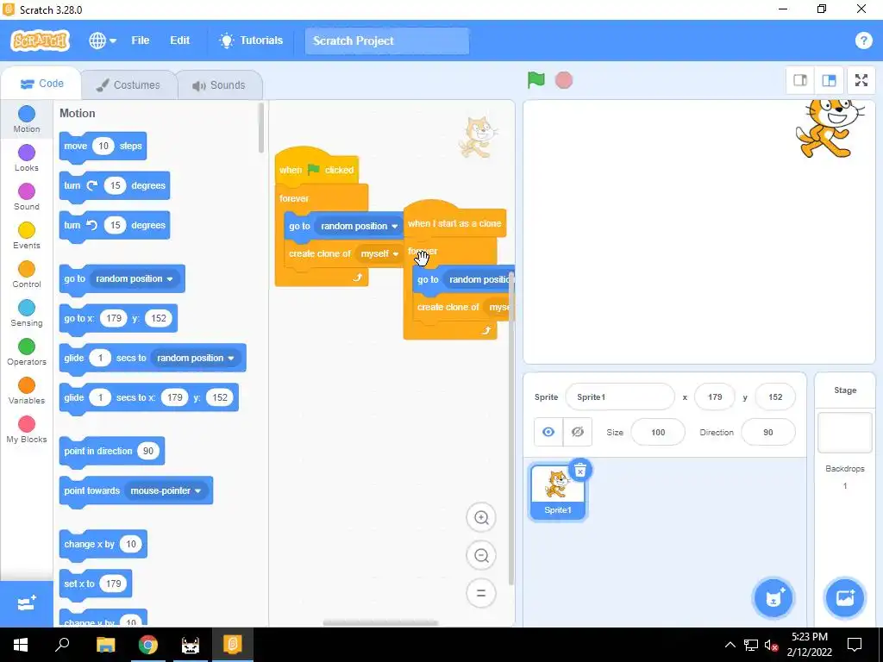This screenshot has width=883, height=662.
Task: Click the change x by 10 block
Action: [103, 545]
